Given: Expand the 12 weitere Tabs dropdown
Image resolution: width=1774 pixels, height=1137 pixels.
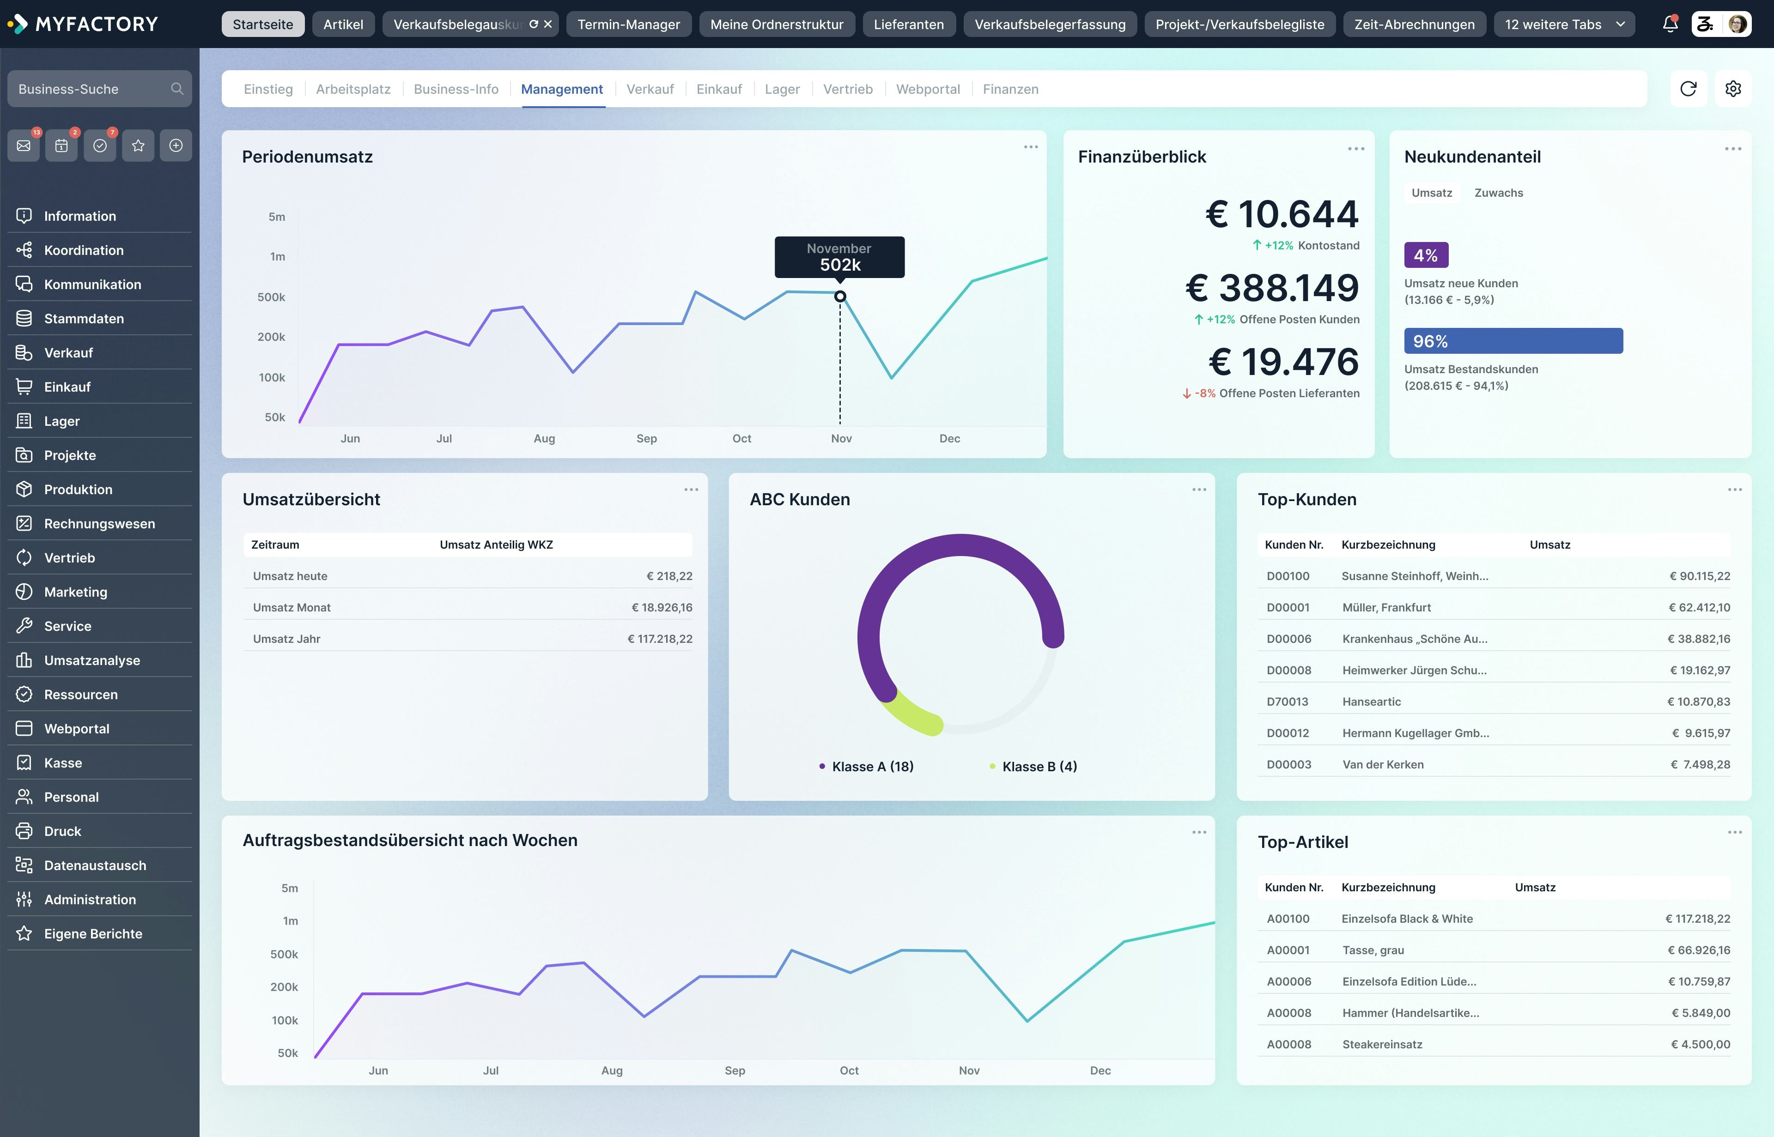Looking at the screenshot, I should point(1563,24).
